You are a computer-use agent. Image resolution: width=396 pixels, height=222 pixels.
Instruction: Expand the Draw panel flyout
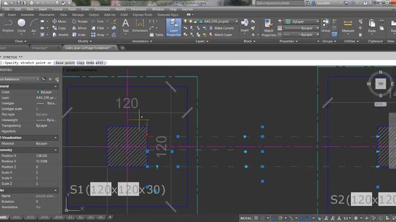pos(20,41)
